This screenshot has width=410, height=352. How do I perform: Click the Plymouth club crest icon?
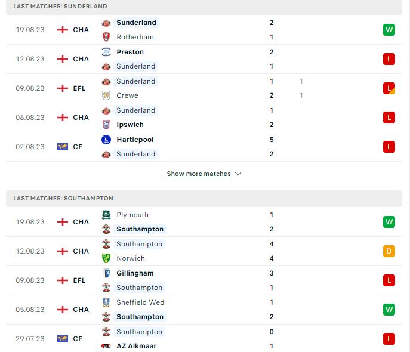click(x=106, y=215)
